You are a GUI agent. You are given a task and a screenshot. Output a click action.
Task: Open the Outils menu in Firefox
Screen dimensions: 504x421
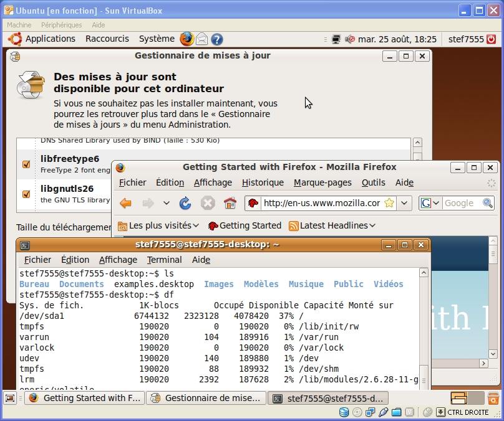(373, 182)
